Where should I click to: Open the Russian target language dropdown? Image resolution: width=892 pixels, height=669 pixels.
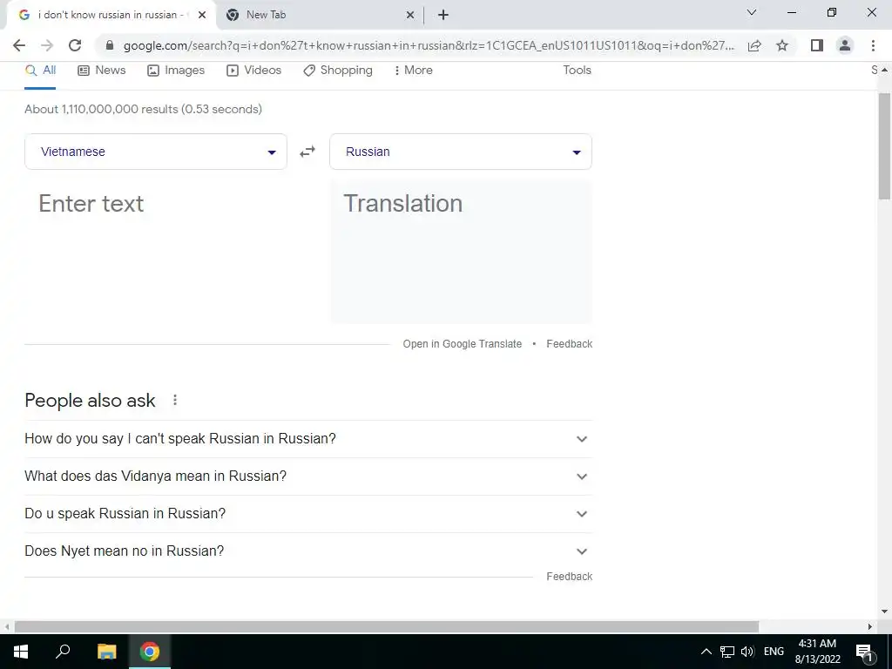(461, 152)
